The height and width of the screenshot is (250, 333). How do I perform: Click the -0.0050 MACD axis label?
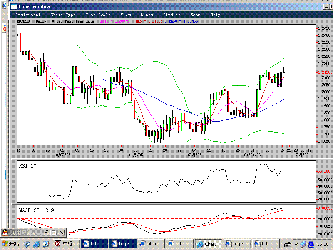pyautogui.click(x=325, y=226)
